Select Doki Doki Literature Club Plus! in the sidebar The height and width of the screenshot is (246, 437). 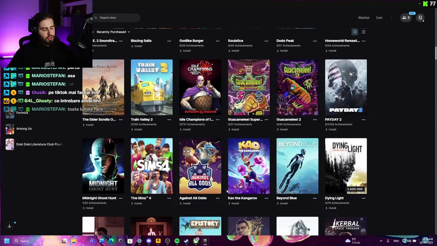pos(39,145)
